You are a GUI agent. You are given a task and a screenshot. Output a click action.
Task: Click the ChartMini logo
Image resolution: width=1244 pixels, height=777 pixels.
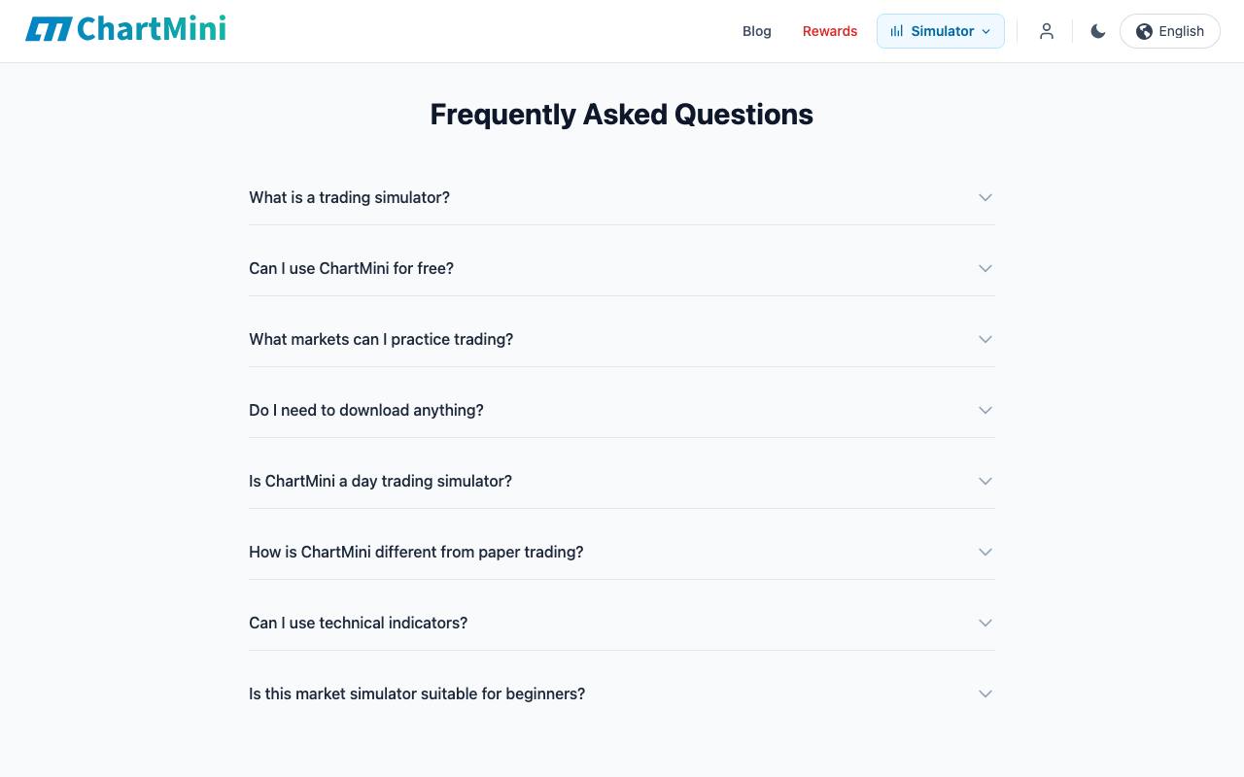coord(125,30)
